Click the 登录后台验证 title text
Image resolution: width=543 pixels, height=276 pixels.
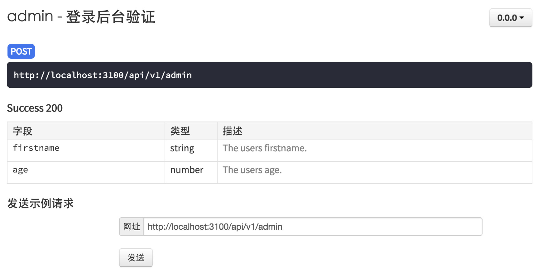coord(111,17)
